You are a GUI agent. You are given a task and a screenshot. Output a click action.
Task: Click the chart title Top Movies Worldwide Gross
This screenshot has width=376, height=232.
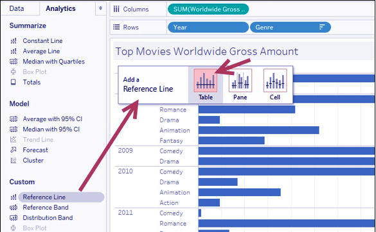(x=207, y=51)
